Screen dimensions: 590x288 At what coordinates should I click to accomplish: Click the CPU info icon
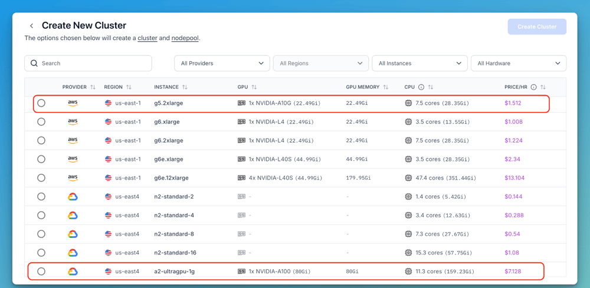point(421,87)
